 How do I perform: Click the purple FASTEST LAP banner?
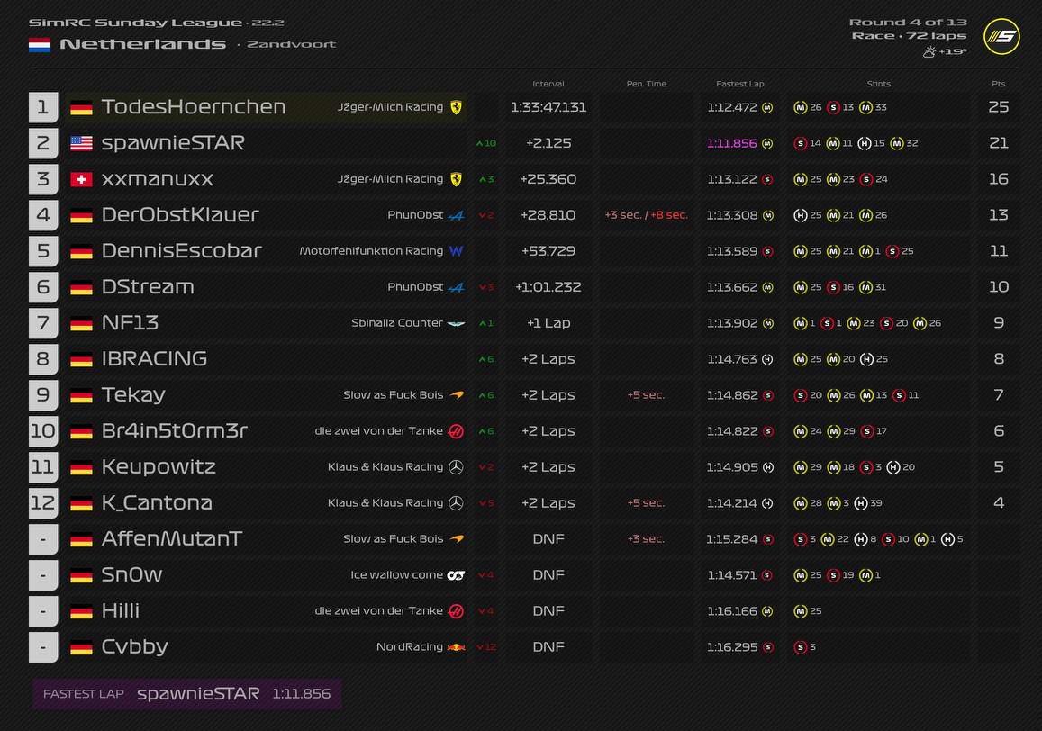(186, 694)
